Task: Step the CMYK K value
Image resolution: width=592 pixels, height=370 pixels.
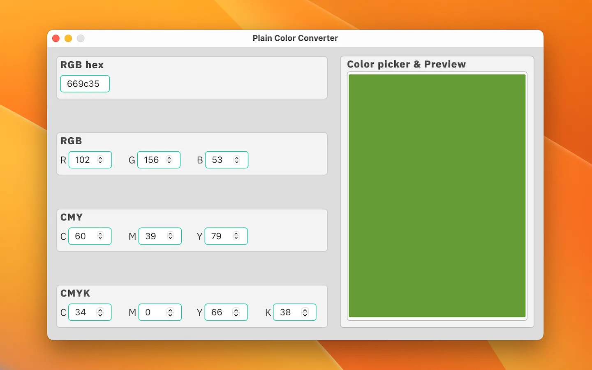Action: click(x=305, y=312)
